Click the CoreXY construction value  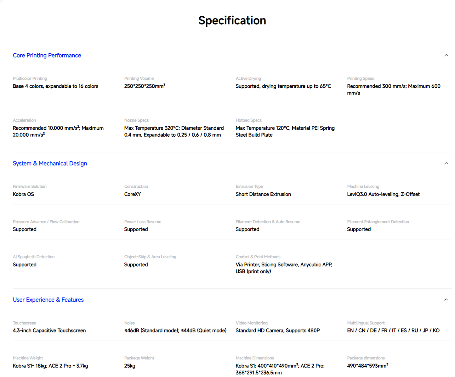[133, 194]
